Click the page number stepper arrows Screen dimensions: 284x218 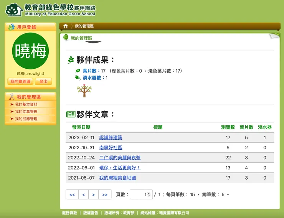coord(149,195)
